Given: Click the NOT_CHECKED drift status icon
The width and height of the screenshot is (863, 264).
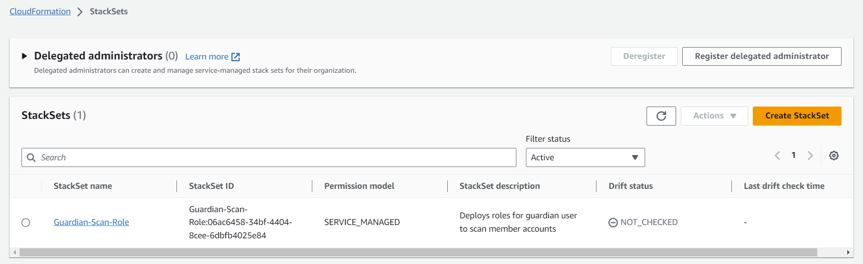Looking at the screenshot, I should point(613,223).
